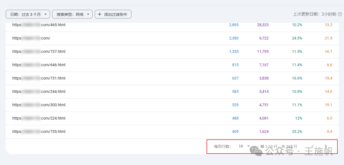Click the 添加过滤条件 button
This screenshot has width=344, height=165.
tap(113, 14)
